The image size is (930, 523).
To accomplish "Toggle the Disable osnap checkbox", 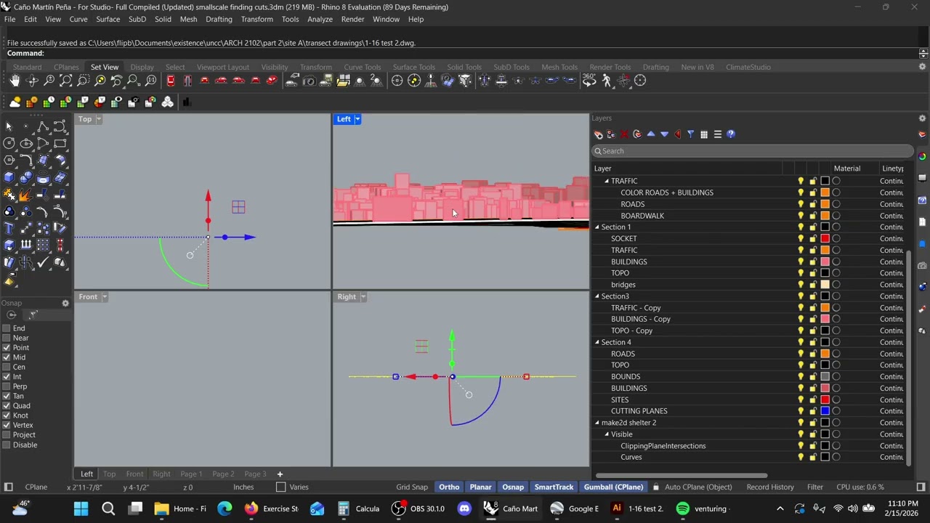I will point(7,445).
